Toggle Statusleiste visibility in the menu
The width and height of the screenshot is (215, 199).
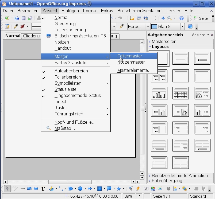(66, 89)
